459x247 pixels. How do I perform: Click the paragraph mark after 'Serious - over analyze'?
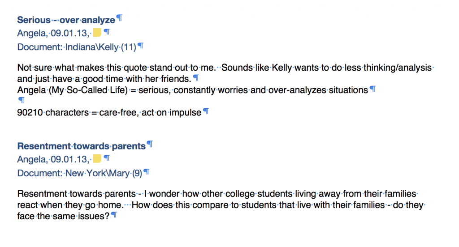click(119, 18)
